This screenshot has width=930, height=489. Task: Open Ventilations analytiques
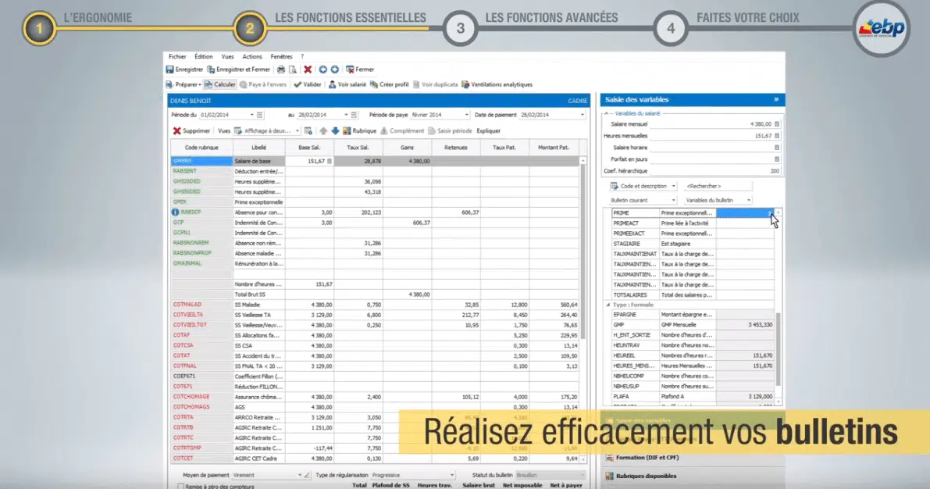497,84
